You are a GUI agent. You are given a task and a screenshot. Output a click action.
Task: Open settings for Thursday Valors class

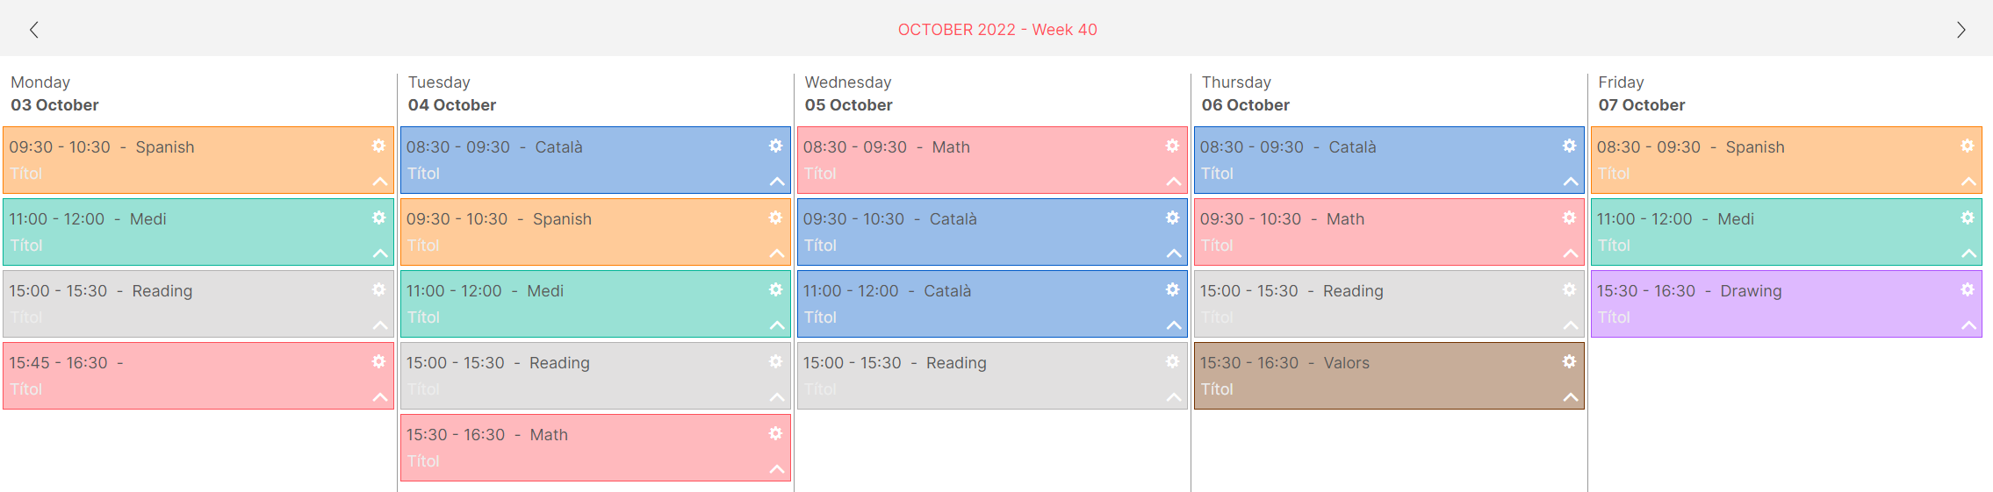(x=1569, y=361)
